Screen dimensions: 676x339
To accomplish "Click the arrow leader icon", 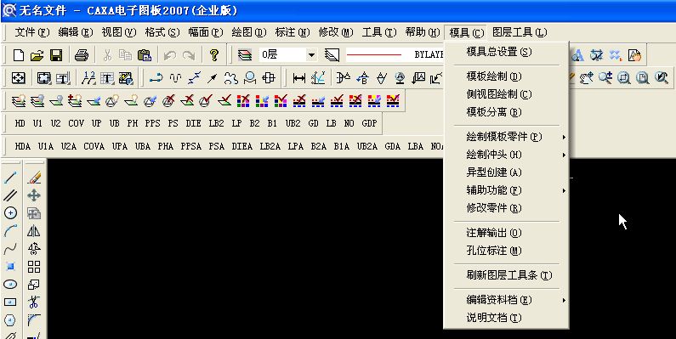I will [x=212, y=78].
